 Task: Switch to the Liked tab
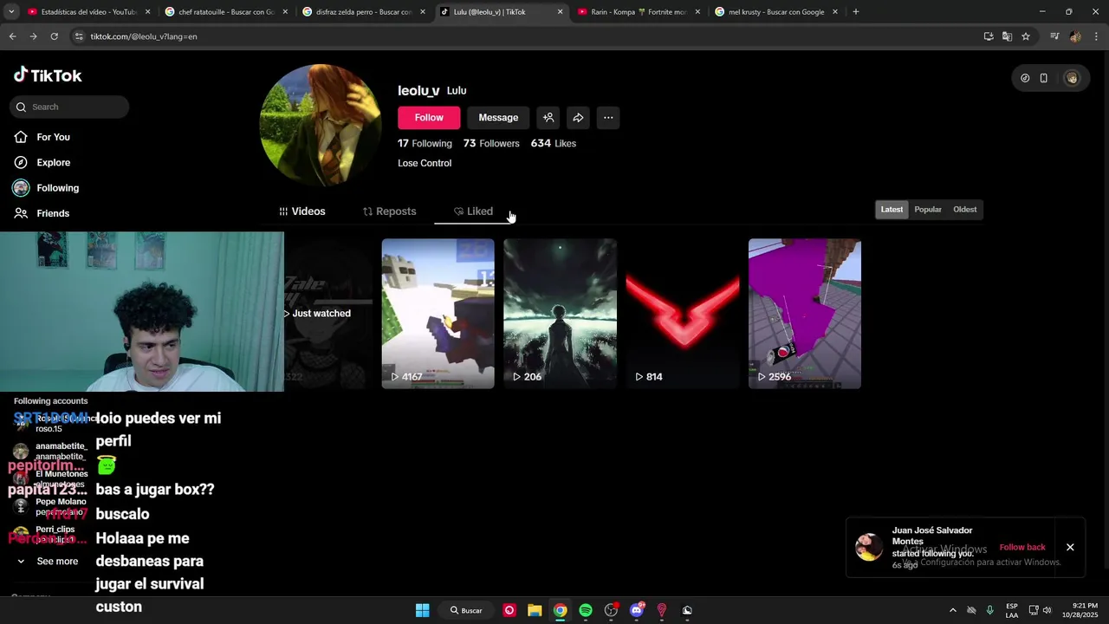[x=473, y=211]
